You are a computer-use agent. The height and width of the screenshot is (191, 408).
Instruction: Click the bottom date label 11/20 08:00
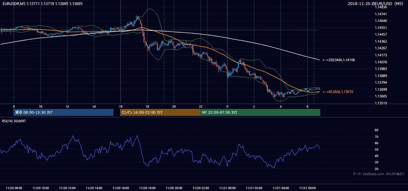coord(14,188)
